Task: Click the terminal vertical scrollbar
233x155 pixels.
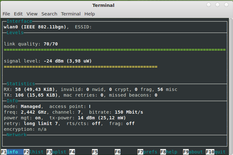Action: coord(231,86)
